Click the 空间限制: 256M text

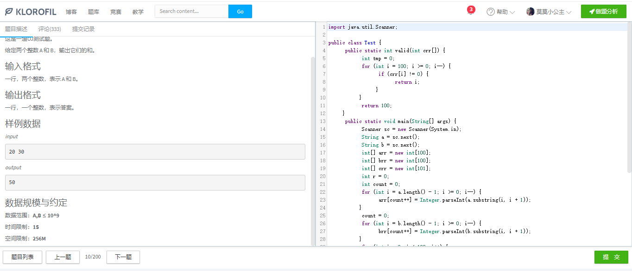pos(25,239)
